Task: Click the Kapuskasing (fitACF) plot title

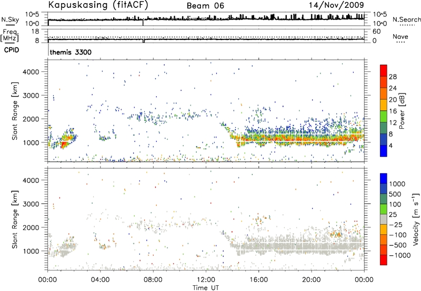Action: 98,5
